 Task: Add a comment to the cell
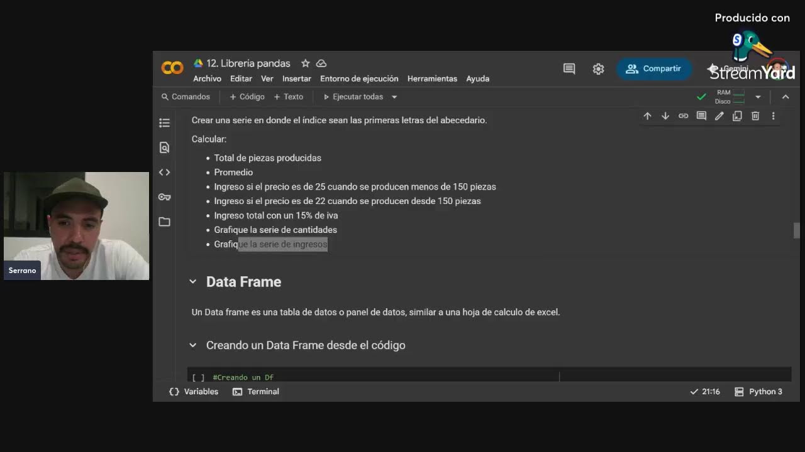tap(701, 116)
